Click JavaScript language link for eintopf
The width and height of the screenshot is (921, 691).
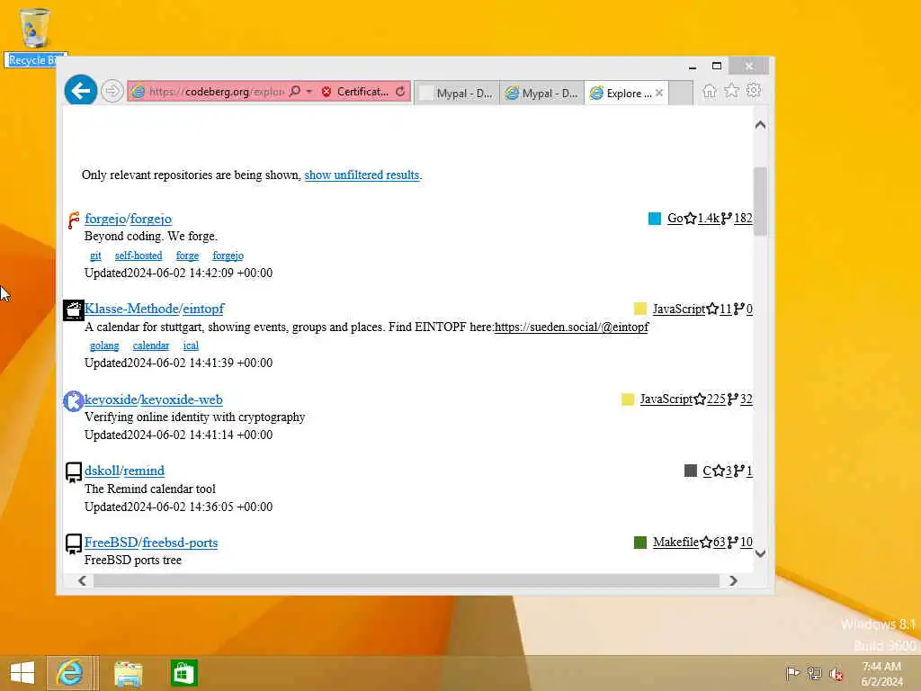[679, 310]
